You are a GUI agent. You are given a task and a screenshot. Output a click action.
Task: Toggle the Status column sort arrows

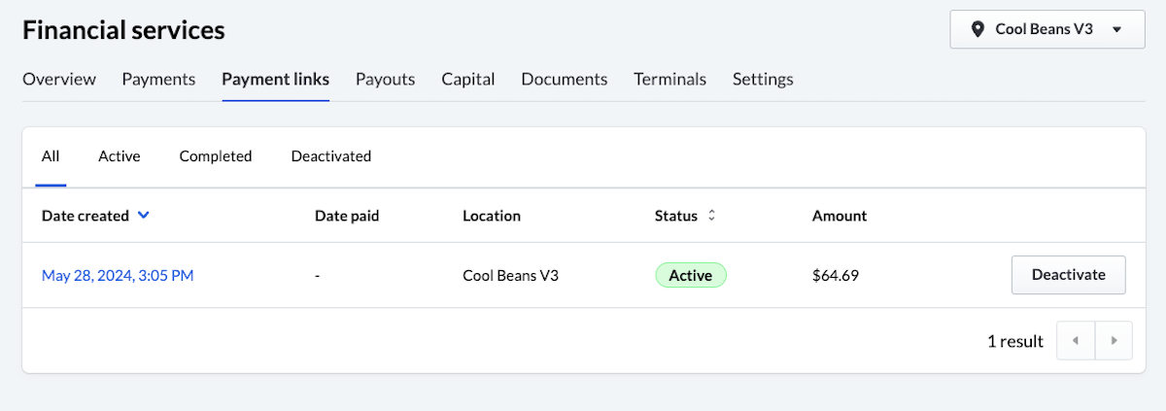pos(711,216)
